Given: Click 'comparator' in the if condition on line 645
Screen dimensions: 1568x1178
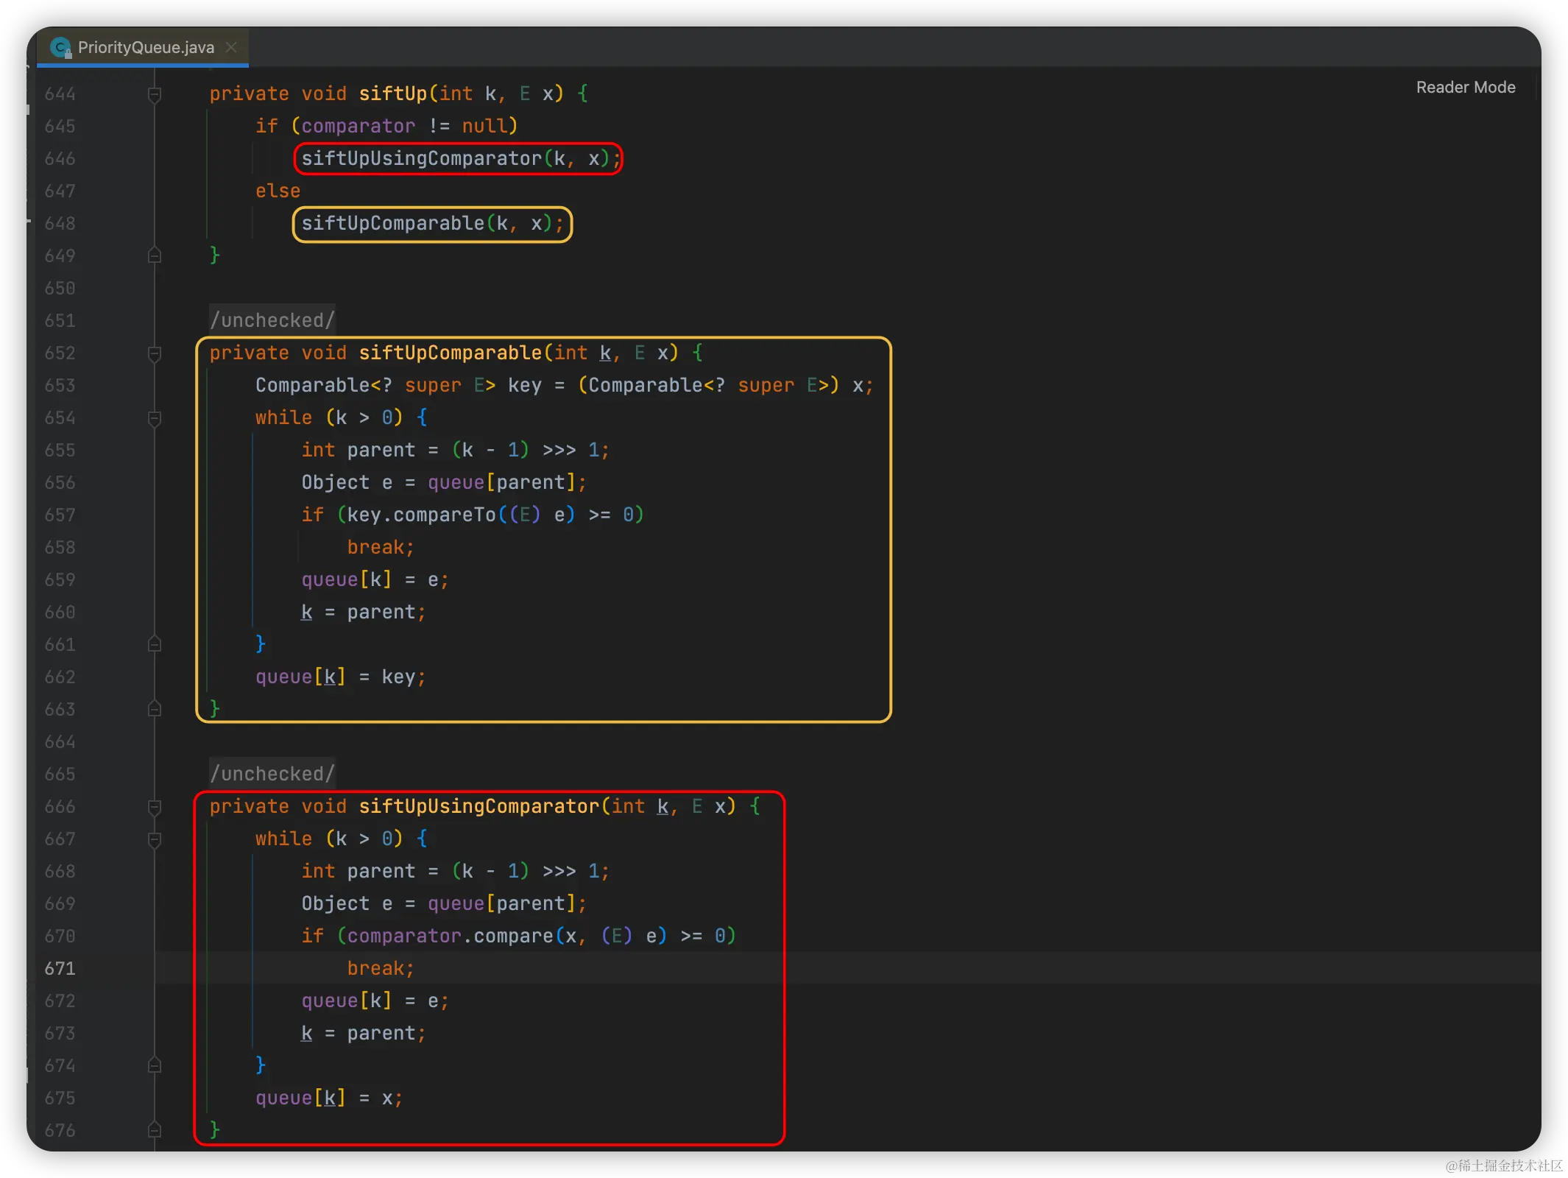Looking at the screenshot, I should click(x=358, y=127).
